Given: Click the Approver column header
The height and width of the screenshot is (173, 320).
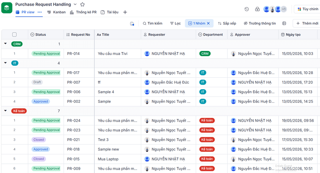Looking at the screenshot, I should point(253,35).
